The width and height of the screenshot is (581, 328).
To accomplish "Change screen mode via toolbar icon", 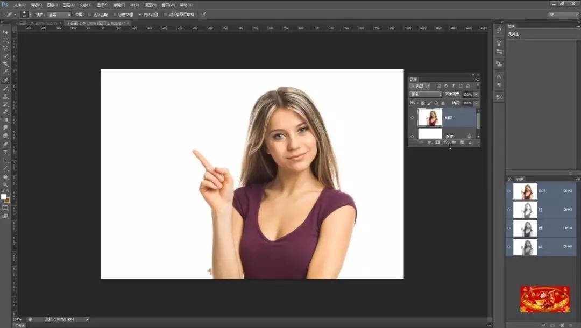I will click(x=5, y=216).
